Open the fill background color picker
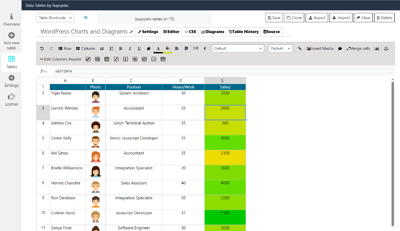400x231 pixels. point(167,49)
